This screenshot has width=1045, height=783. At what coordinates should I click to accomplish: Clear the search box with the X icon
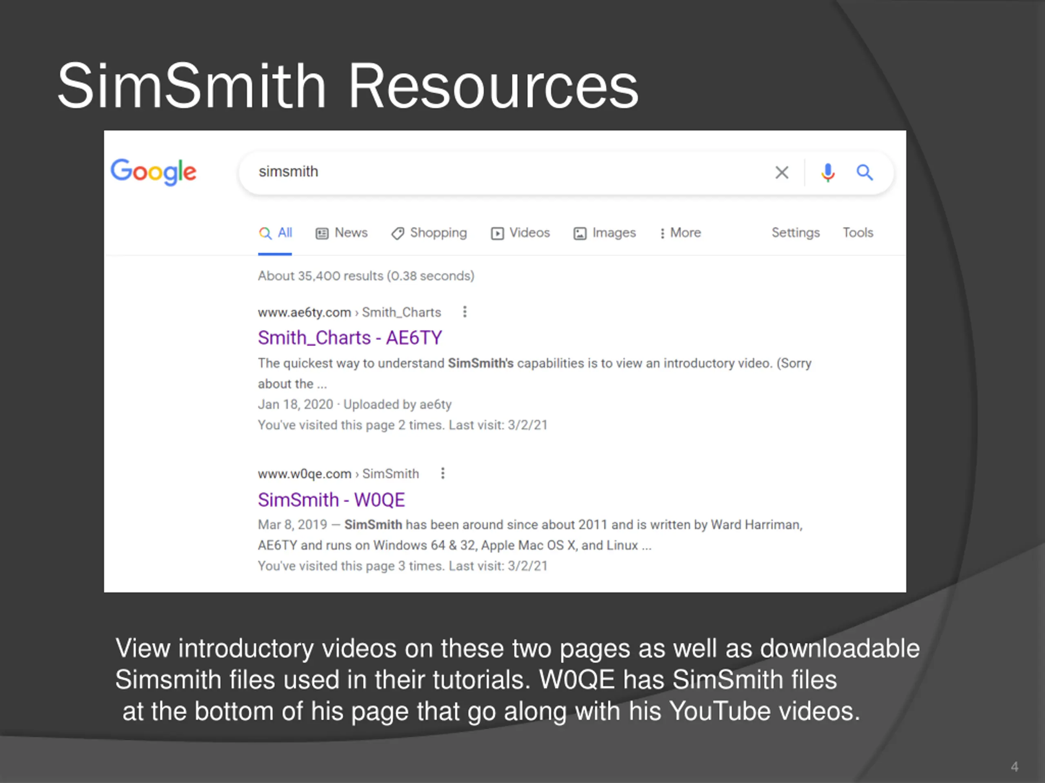tap(782, 173)
